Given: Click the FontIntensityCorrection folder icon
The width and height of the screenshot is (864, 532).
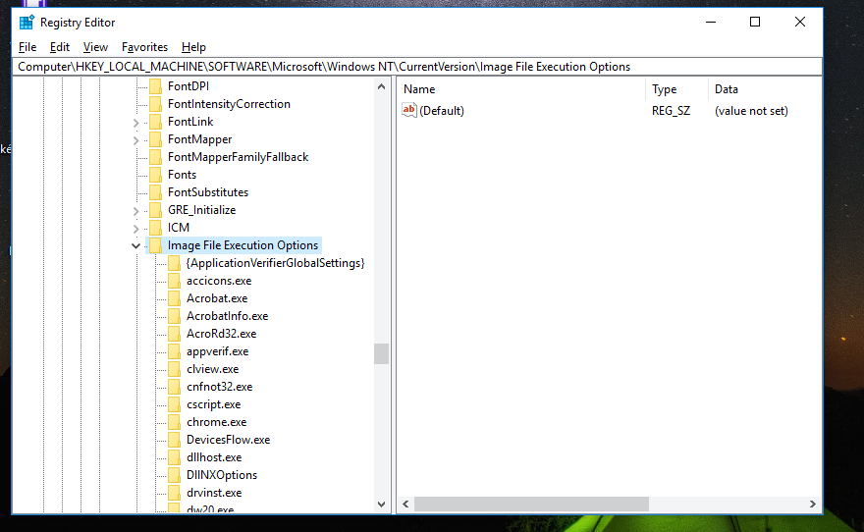Looking at the screenshot, I should tap(156, 104).
